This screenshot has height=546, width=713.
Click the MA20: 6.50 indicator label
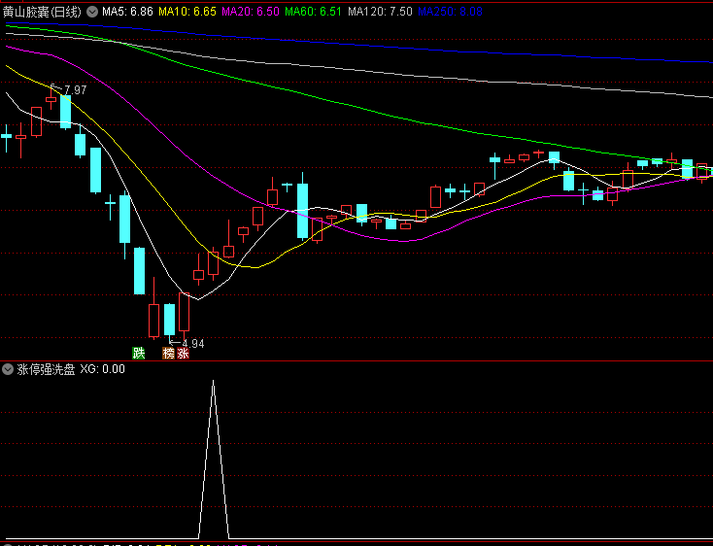(x=250, y=12)
